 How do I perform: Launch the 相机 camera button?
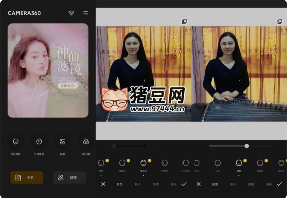pyautogui.click(x=27, y=177)
